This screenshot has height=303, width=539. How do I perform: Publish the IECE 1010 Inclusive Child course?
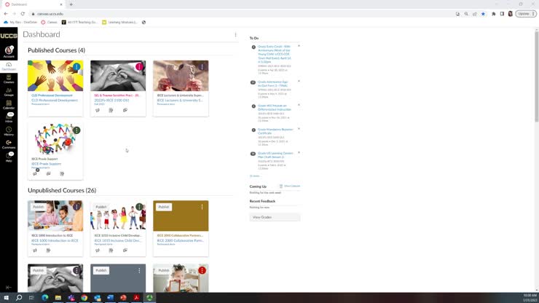coord(101,207)
